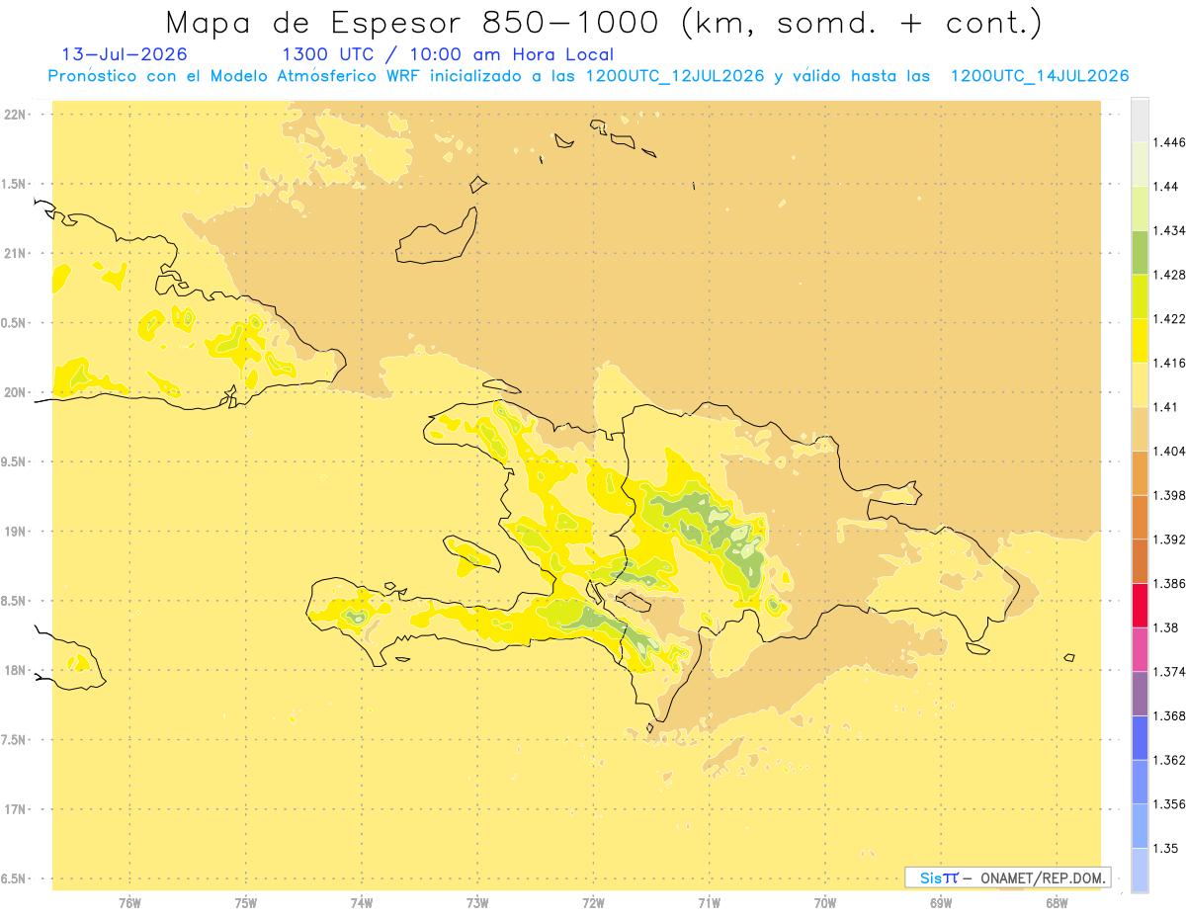
Task: Click the 70W longitude label
Action: click(x=825, y=902)
